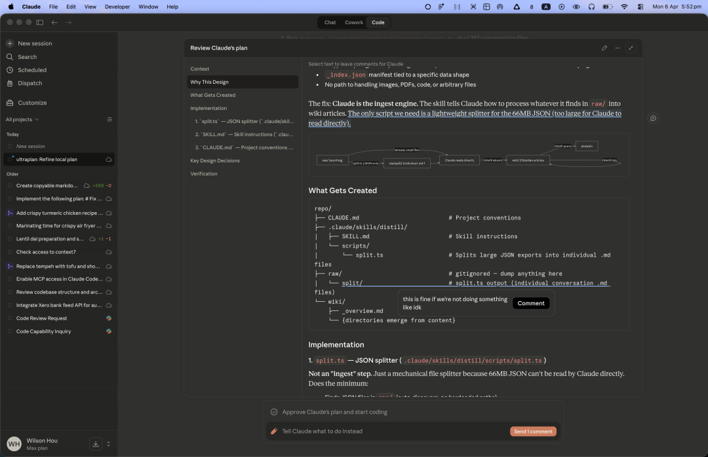This screenshot has height=457, width=708.
Task: Click the Customize toolbox icon
Action: coord(10,103)
